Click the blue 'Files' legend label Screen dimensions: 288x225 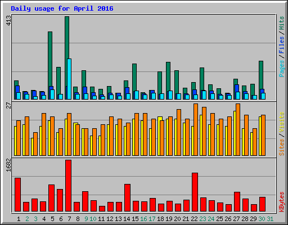tap(282, 45)
